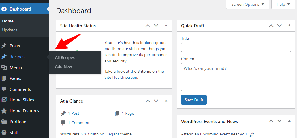Open the Screen Options dropdown
This screenshot has width=297, height=138.
[x=248, y=4]
